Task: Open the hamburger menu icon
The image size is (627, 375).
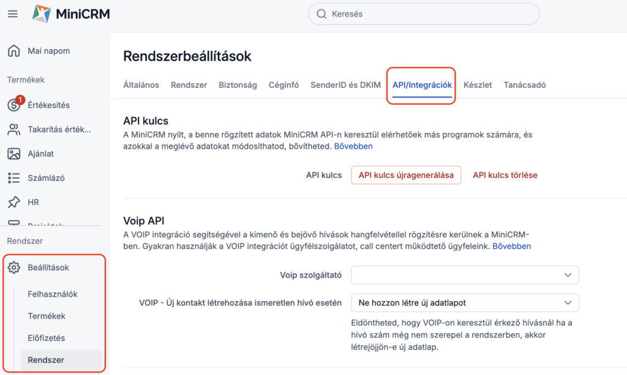Action: tap(13, 13)
